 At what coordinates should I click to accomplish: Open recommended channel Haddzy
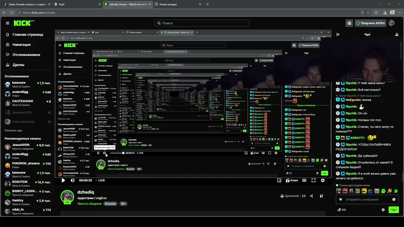click(28, 202)
